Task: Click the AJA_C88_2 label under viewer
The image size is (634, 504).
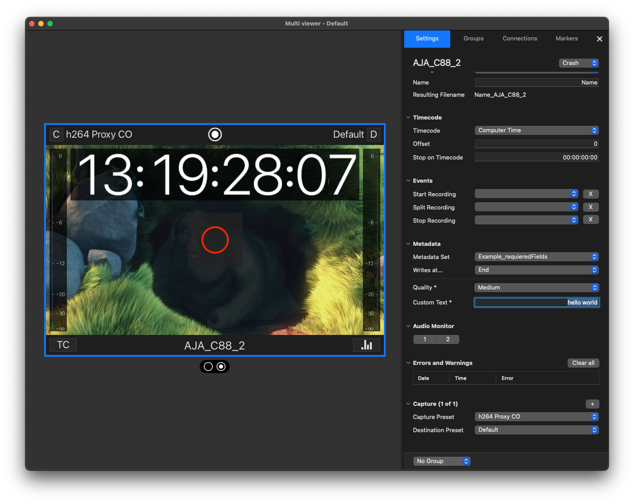Action: pyautogui.click(x=215, y=346)
